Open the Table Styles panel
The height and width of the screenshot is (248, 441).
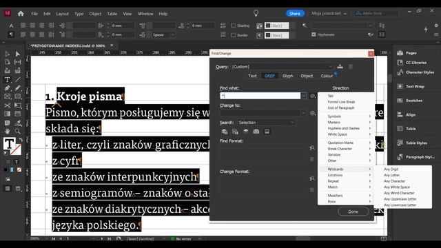pyautogui.click(x=417, y=143)
